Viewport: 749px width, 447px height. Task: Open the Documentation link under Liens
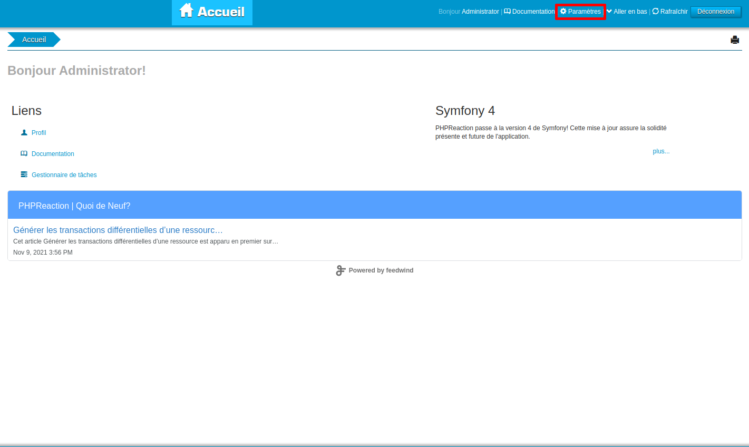[x=53, y=154]
